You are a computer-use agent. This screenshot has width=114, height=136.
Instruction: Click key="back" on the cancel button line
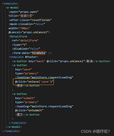coord(37,61)
